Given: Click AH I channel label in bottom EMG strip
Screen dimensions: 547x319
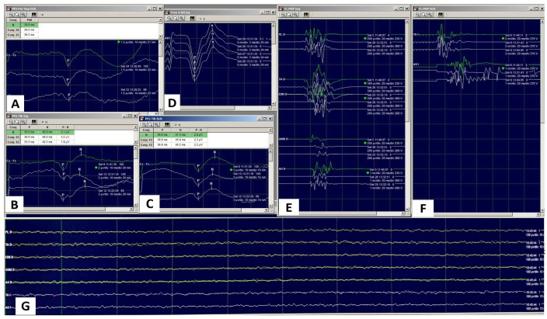Looking at the screenshot, I should tap(8, 307).
